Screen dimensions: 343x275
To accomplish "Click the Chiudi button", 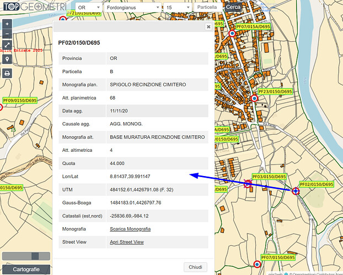I will (195, 267).
